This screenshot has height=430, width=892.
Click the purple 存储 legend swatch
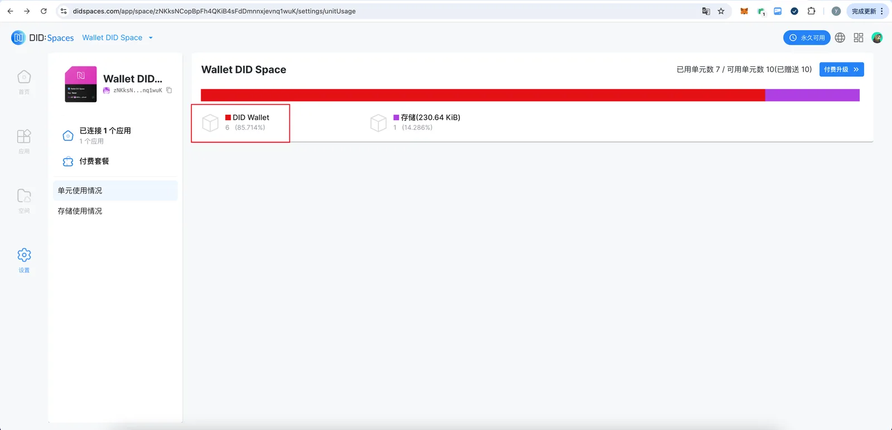pos(396,118)
